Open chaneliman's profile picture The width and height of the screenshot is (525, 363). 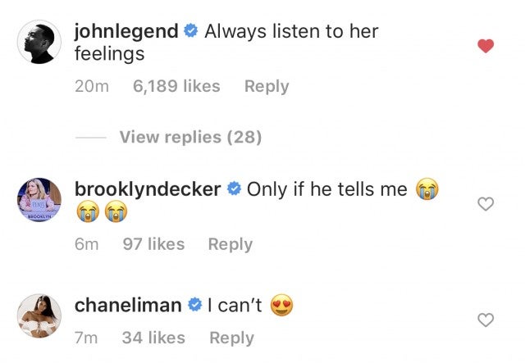39,316
